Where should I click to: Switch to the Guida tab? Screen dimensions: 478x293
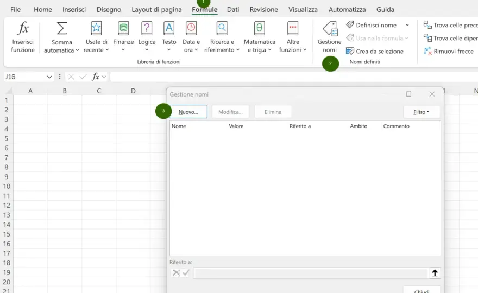click(x=385, y=9)
